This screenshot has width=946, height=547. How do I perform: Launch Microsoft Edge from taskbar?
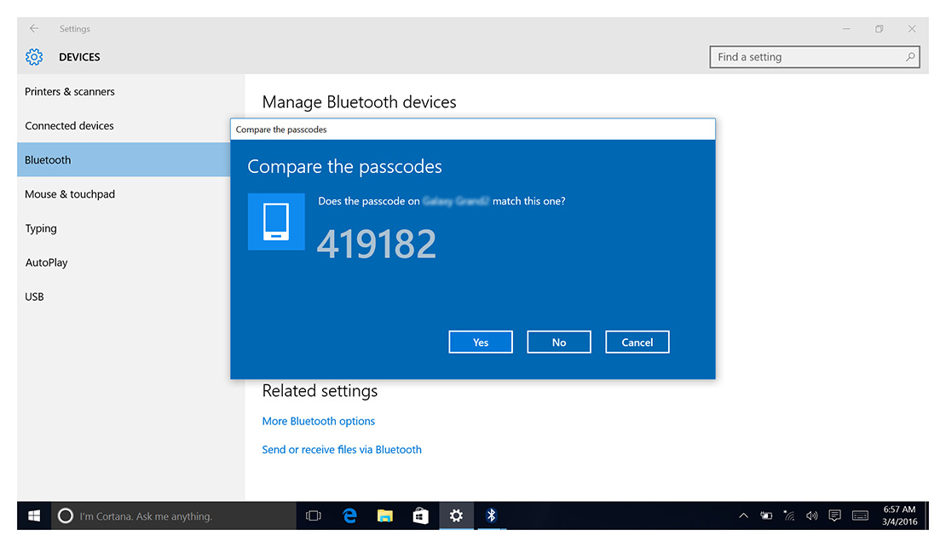coord(349,515)
